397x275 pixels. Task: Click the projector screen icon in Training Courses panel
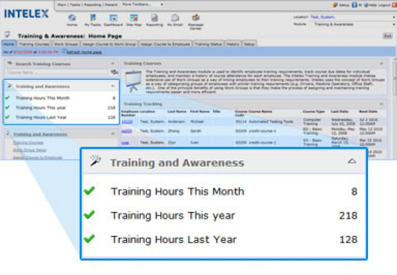[133, 81]
